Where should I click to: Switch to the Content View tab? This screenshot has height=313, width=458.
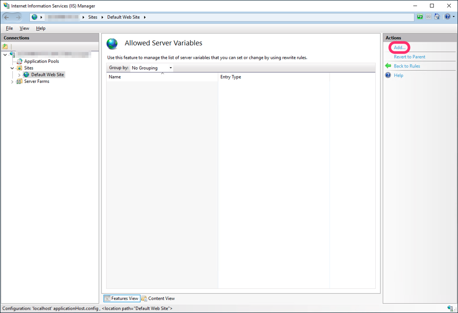pos(158,299)
